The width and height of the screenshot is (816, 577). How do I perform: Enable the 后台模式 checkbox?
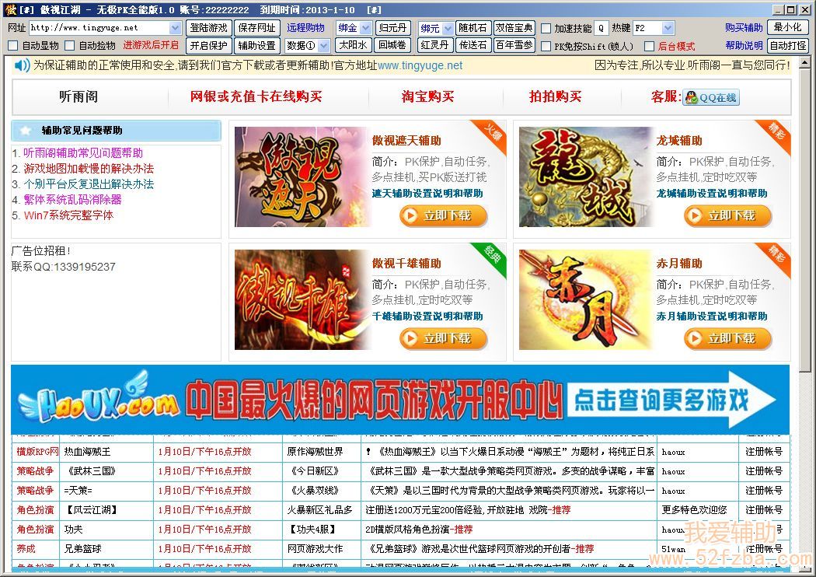[x=650, y=47]
